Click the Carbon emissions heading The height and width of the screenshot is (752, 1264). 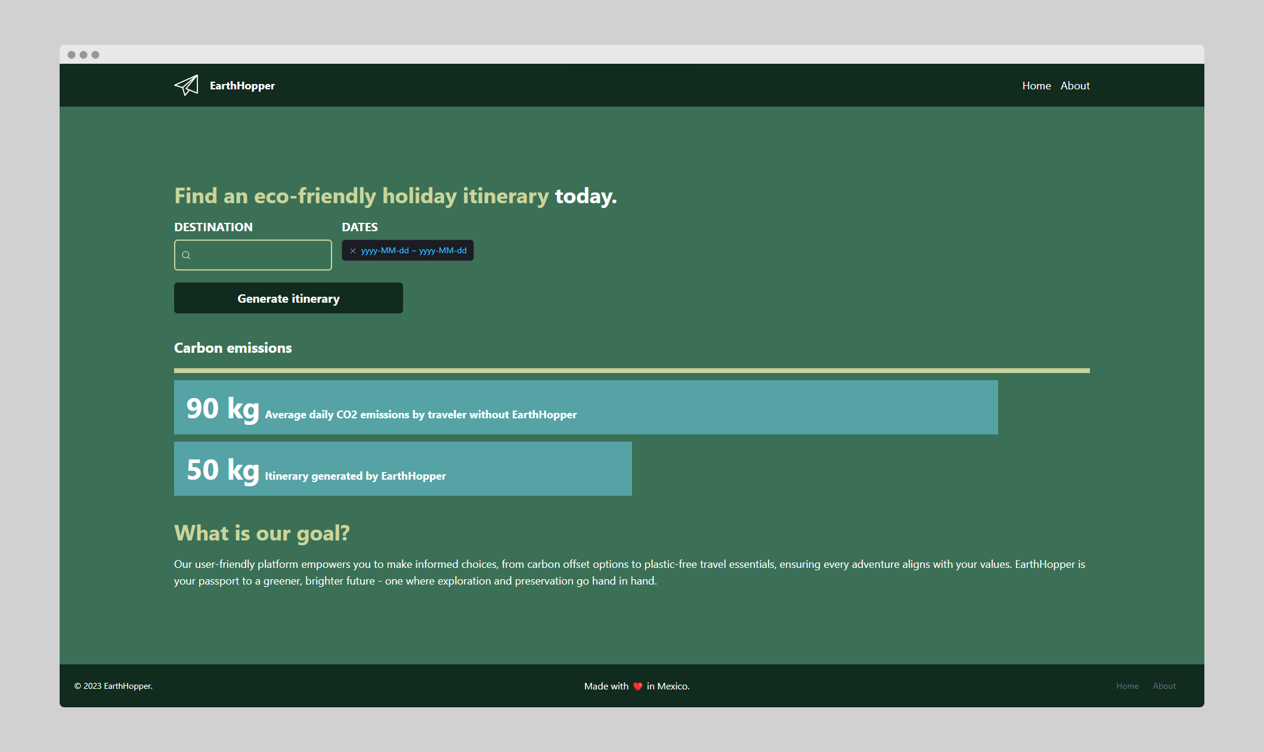pos(233,348)
